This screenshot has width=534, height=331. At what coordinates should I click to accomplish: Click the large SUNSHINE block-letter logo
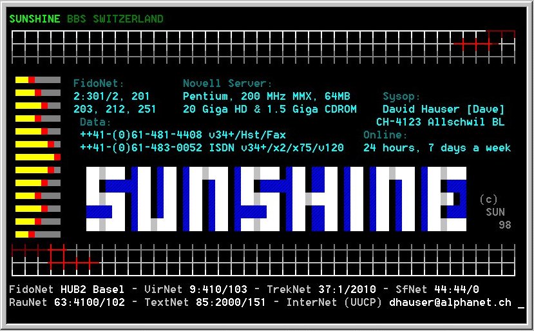click(x=276, y=198)
